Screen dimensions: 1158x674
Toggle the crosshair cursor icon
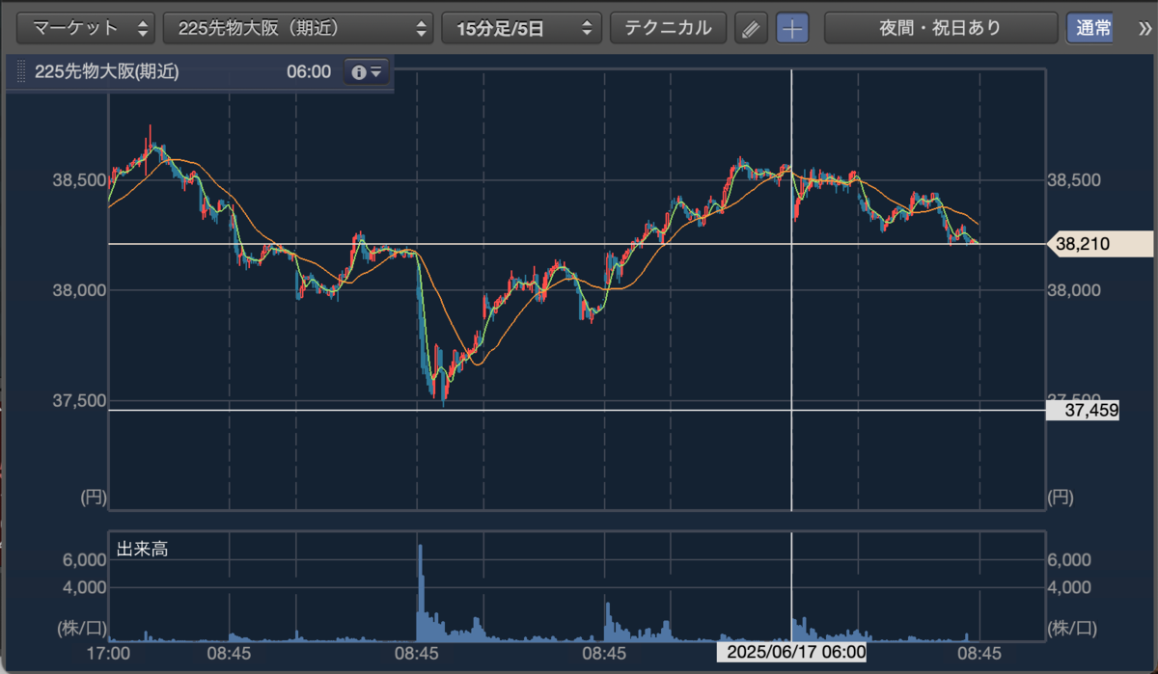tap(792, 29)
